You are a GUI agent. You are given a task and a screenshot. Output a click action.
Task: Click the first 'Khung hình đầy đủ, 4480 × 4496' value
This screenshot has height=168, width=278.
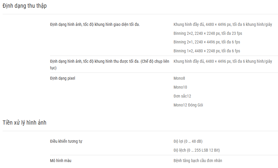click(223, 24)
